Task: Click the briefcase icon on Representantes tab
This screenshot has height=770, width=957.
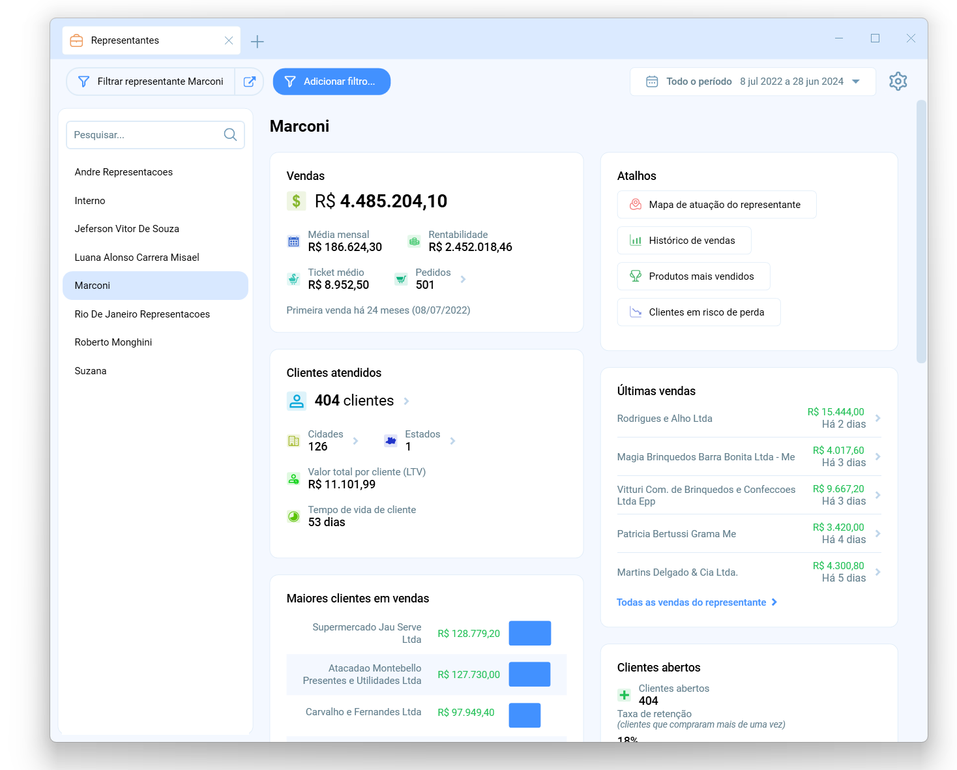Action: click(x=76, y=40)
